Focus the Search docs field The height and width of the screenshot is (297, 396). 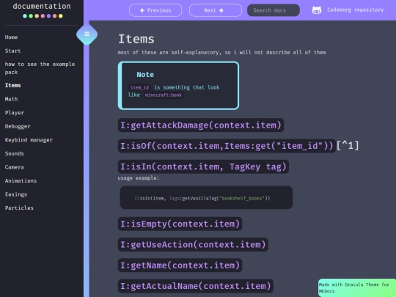274,10
